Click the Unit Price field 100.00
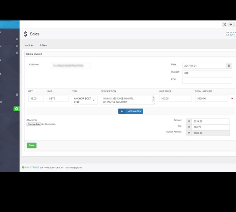Viewport: 236px width, 212px height. [x=175, y=99]
